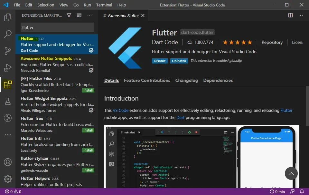Open the Run menu

click(87, 5)
